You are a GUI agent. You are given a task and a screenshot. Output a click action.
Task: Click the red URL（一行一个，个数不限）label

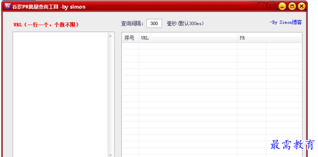tap(46, 25)
